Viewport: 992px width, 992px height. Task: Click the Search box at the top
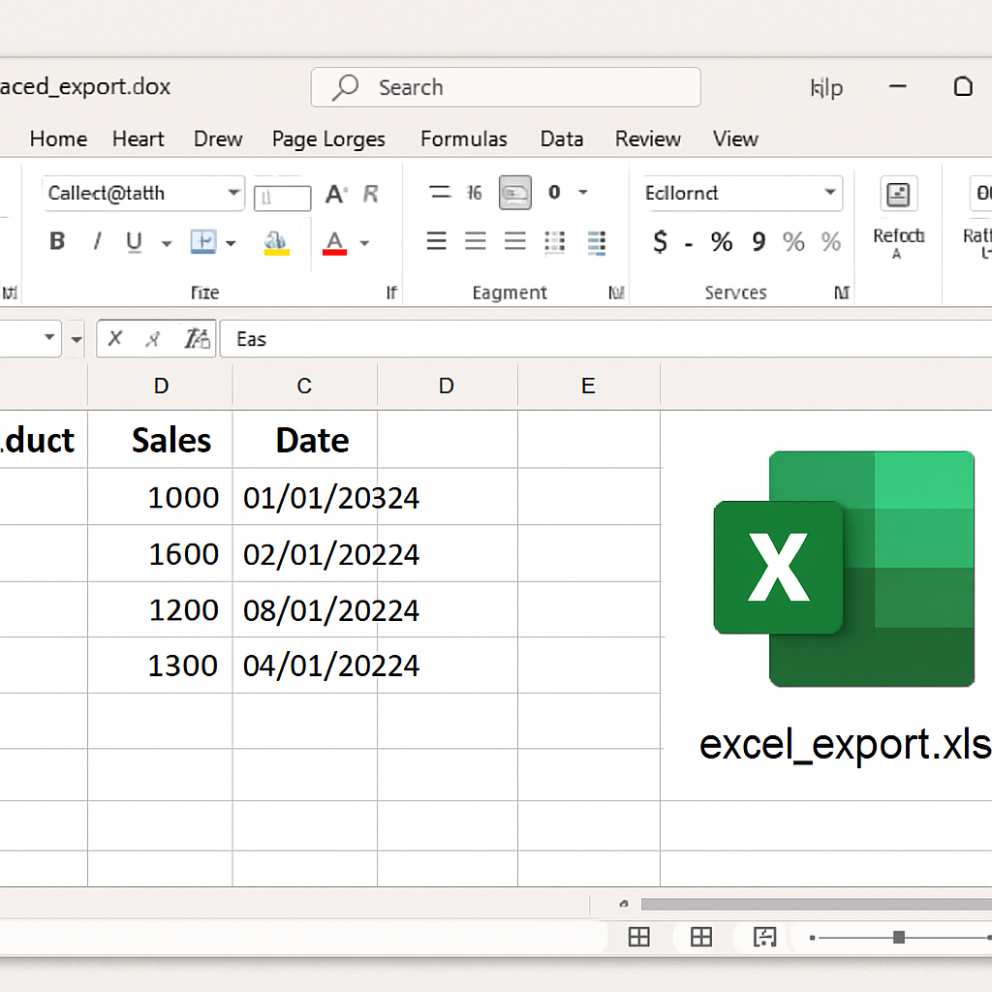pos(505,87)
